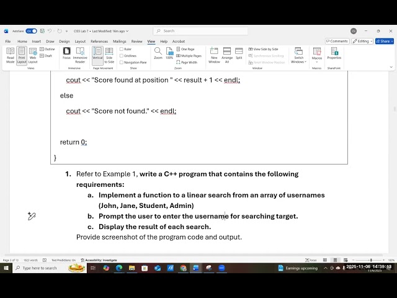
Task: Toggle Text Predictions in status bar
Action: [63, 260]
